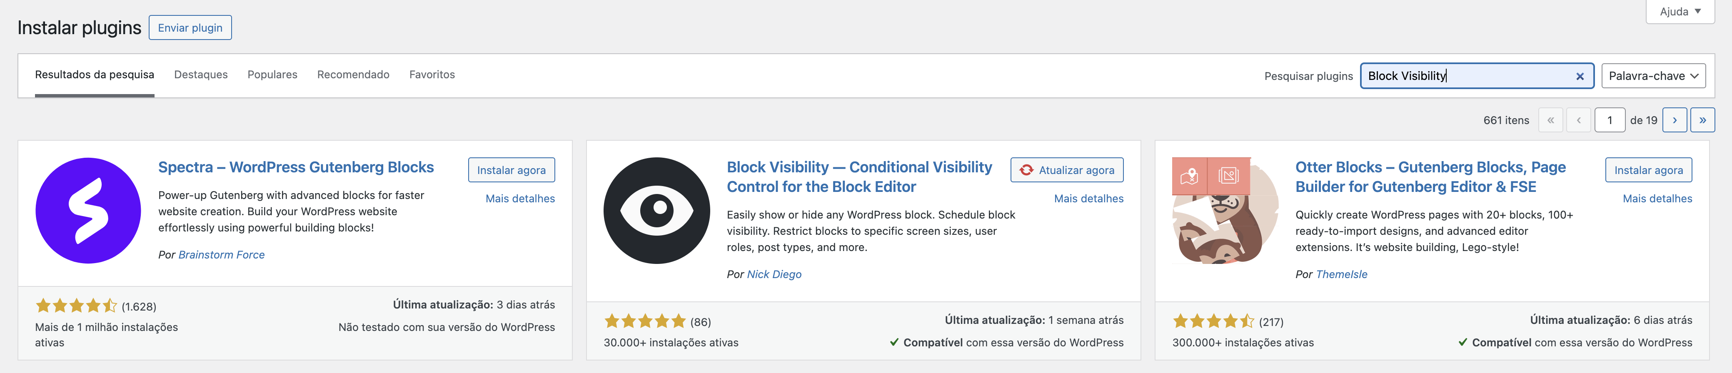Open the Palavra-chave search type dropdown
This screenshot has height=373, width=1732.
coord(1653,76)
